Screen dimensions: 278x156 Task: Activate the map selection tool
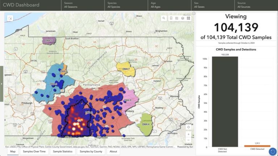(x=10, y=18)
